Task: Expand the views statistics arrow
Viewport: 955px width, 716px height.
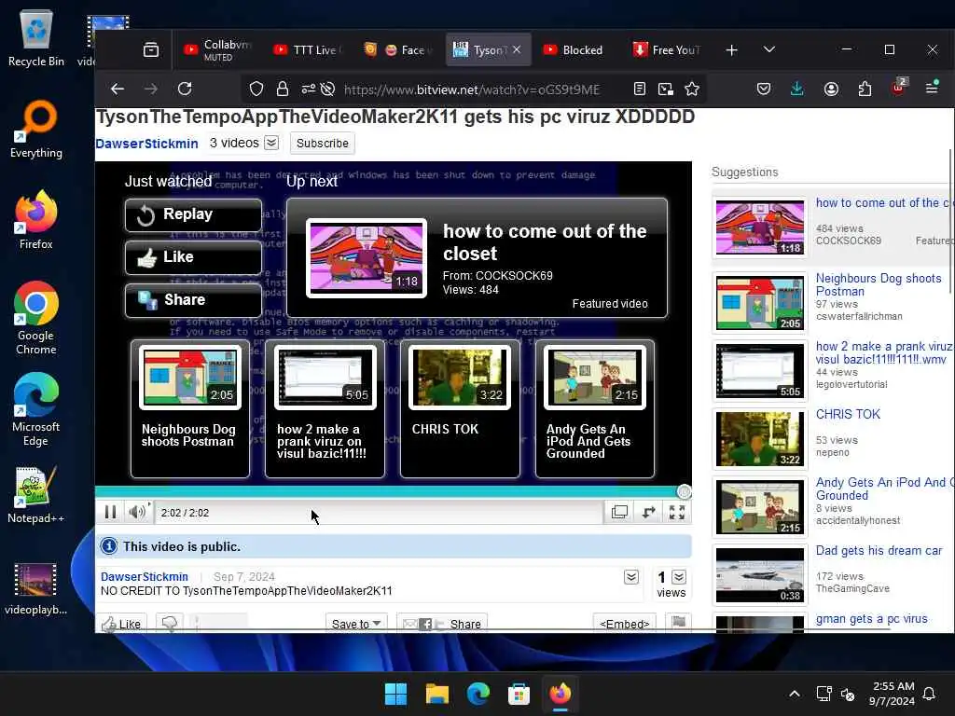Action: 679,576
